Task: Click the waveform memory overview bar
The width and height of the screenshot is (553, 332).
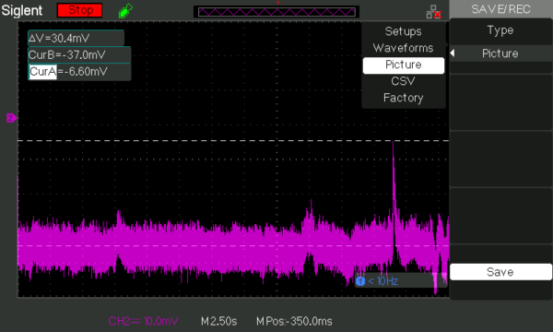Action: pos(276,12)
